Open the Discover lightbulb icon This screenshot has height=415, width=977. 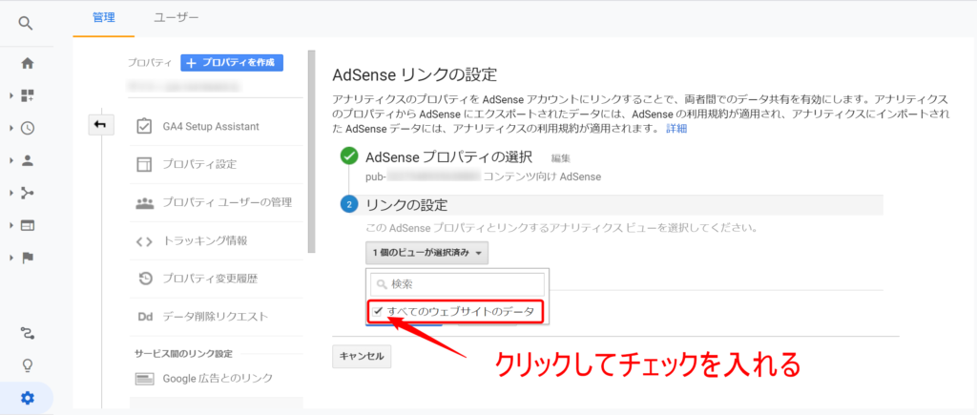[x=28, y=365]
